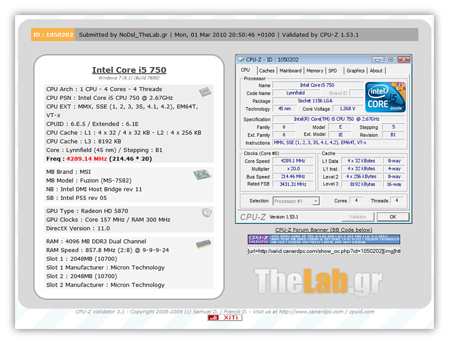Click the Intel Core i5 inside logo
This screenshot has width=449, height=344.
tap(386, 97)
